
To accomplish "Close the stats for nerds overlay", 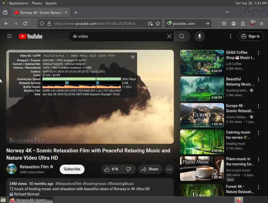I will [x=133, y=57].
